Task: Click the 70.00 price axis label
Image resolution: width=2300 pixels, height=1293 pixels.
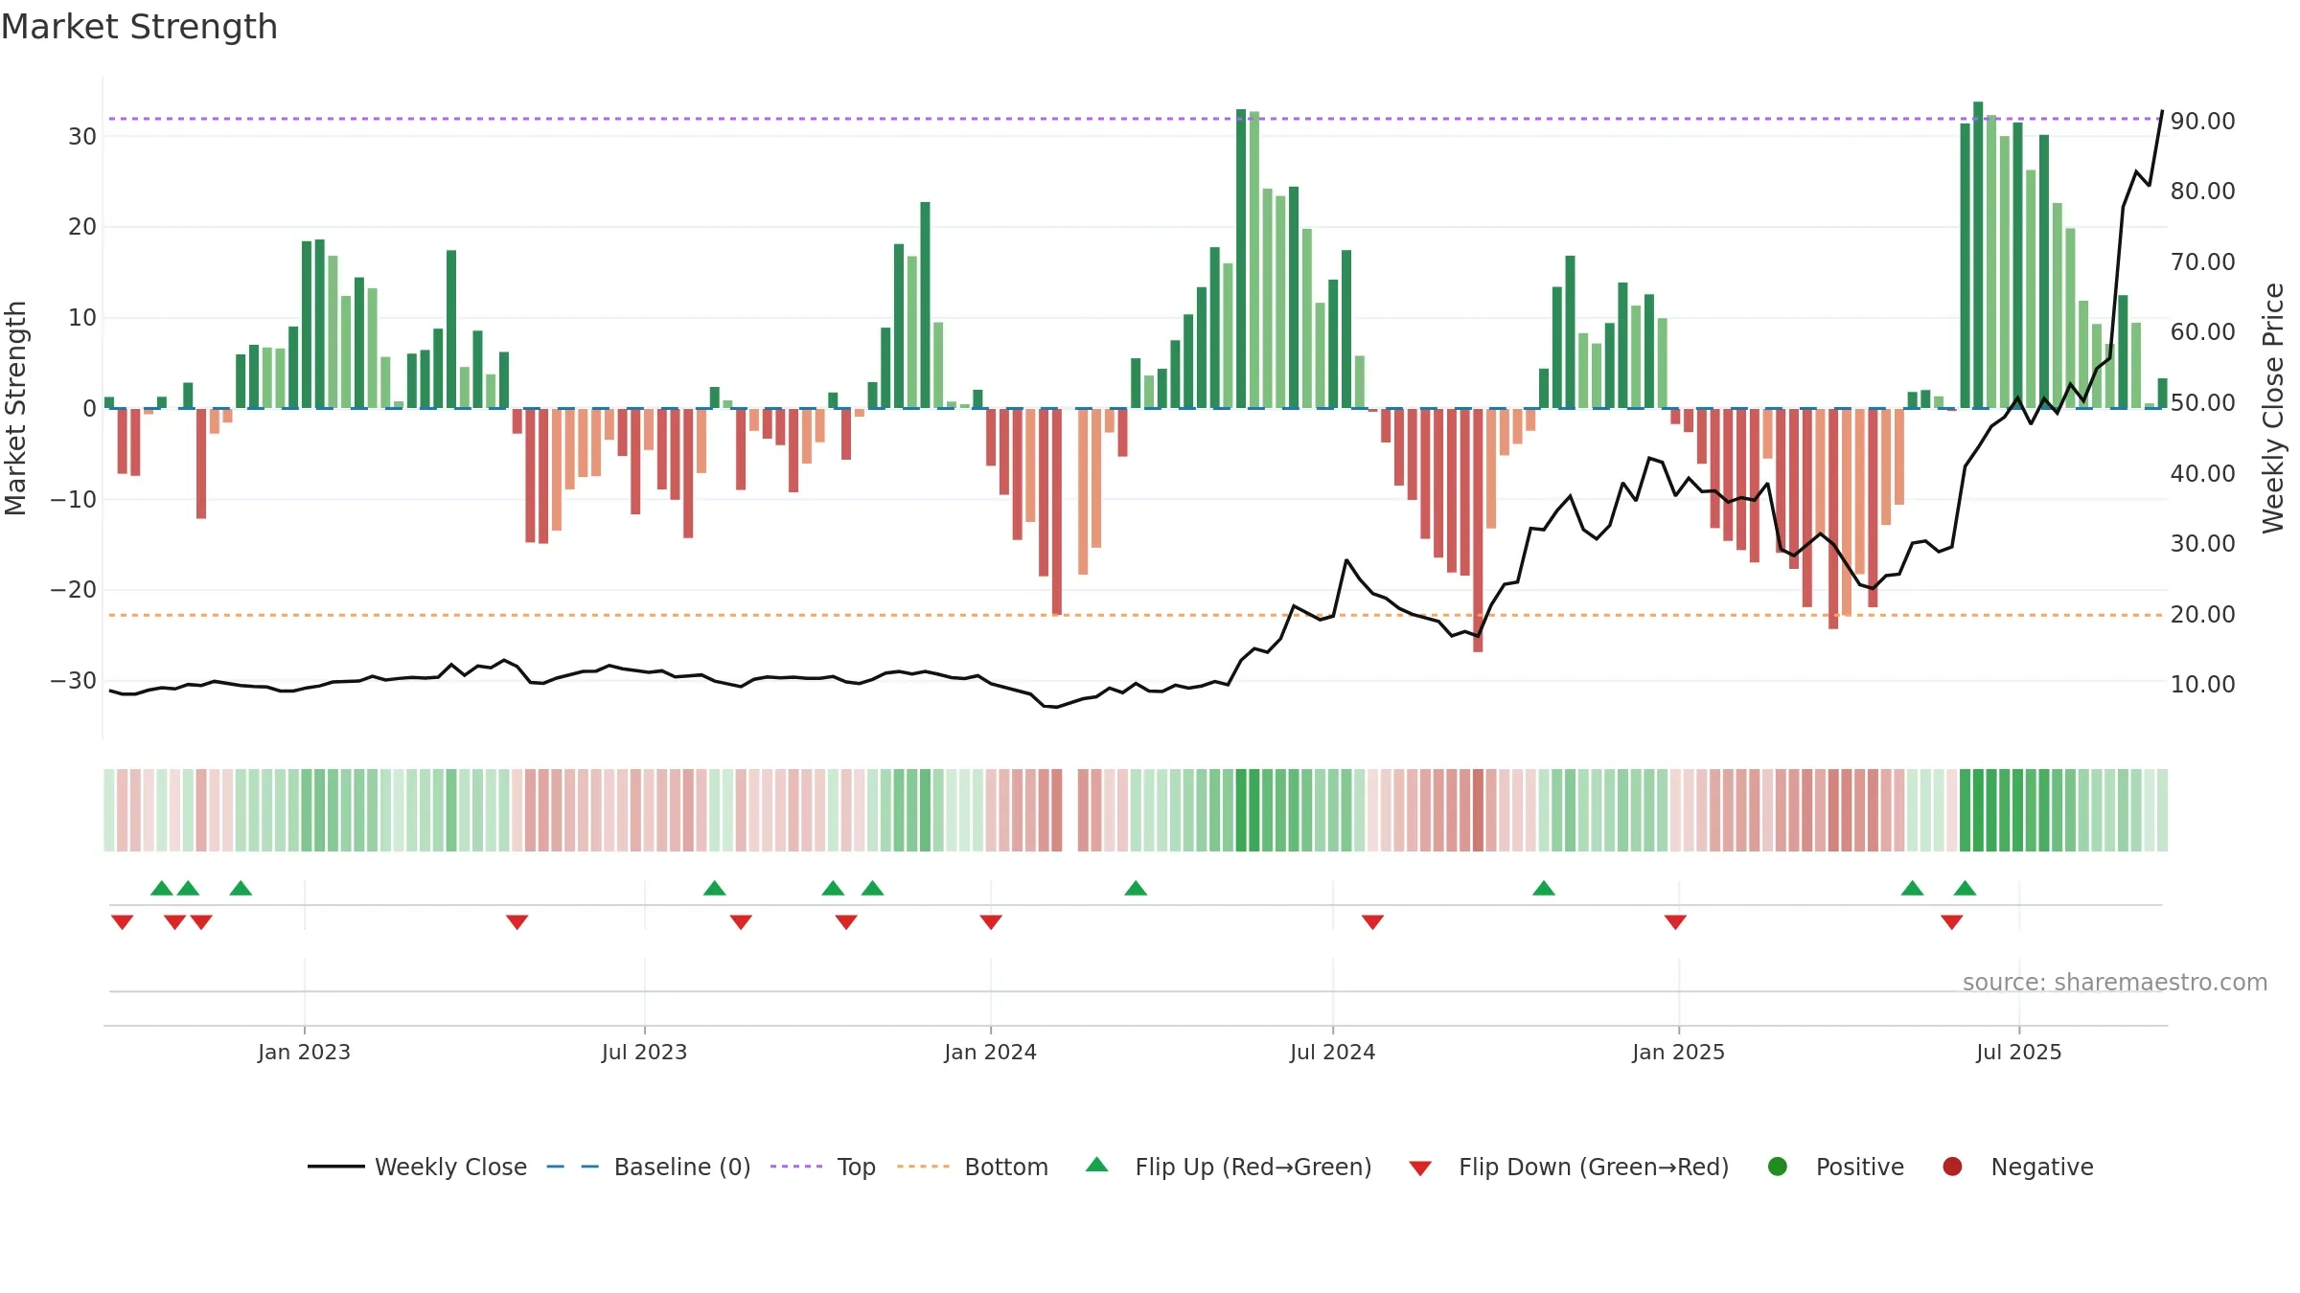Action: pos(2202,261)
